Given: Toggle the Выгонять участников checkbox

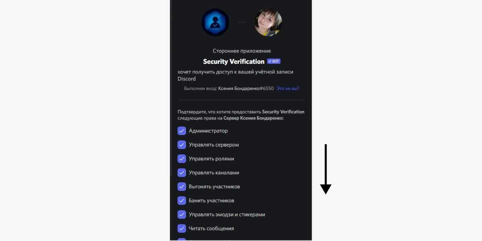Looking at the screenshot, I should [182, 186].
